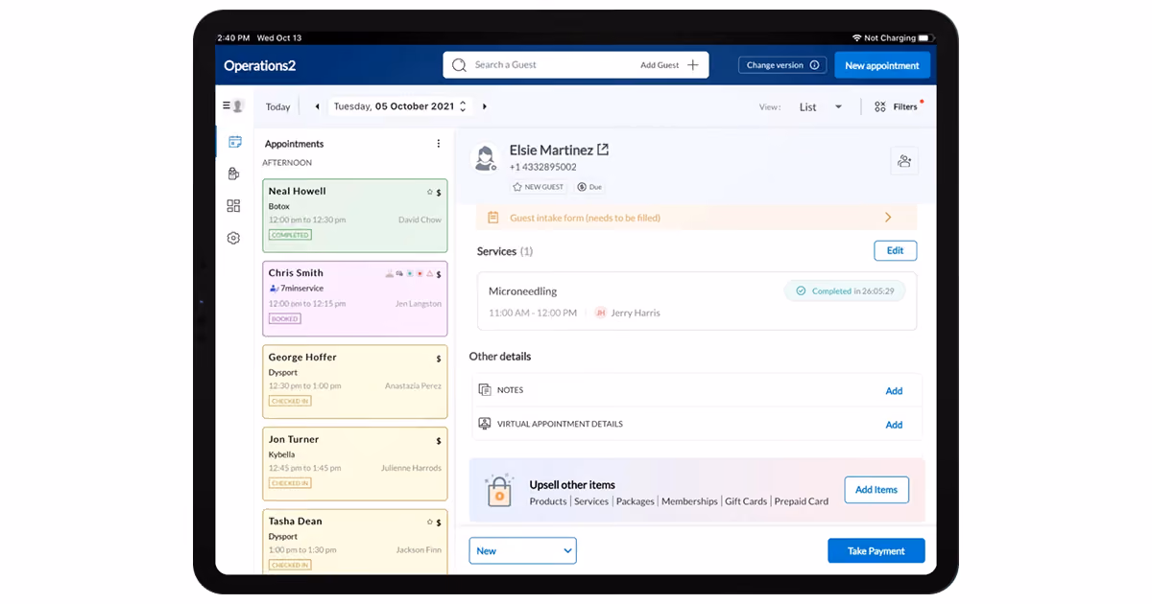Select Prepaid Card in upsell list
The width and height of the screenshot is (1152, 604).
[802, 501]
